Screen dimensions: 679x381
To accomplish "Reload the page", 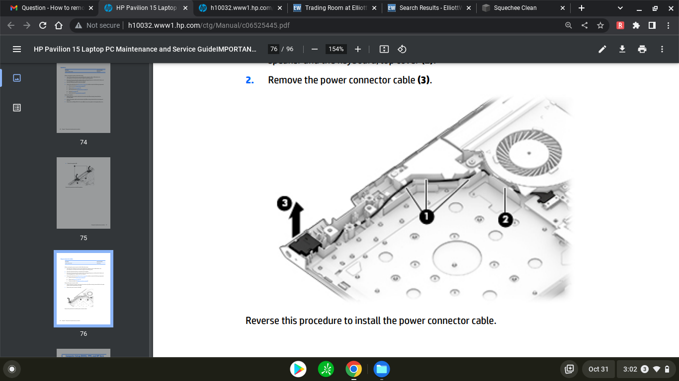I will 43,25.
